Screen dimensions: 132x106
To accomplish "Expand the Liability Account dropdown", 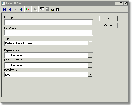I will tap(90, 65).
